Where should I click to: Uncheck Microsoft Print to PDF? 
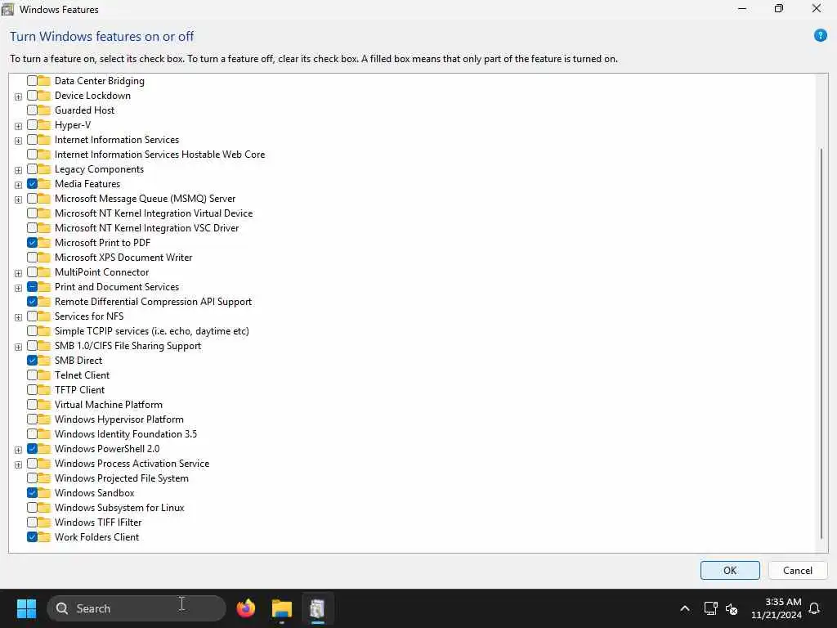coord(32,242)
